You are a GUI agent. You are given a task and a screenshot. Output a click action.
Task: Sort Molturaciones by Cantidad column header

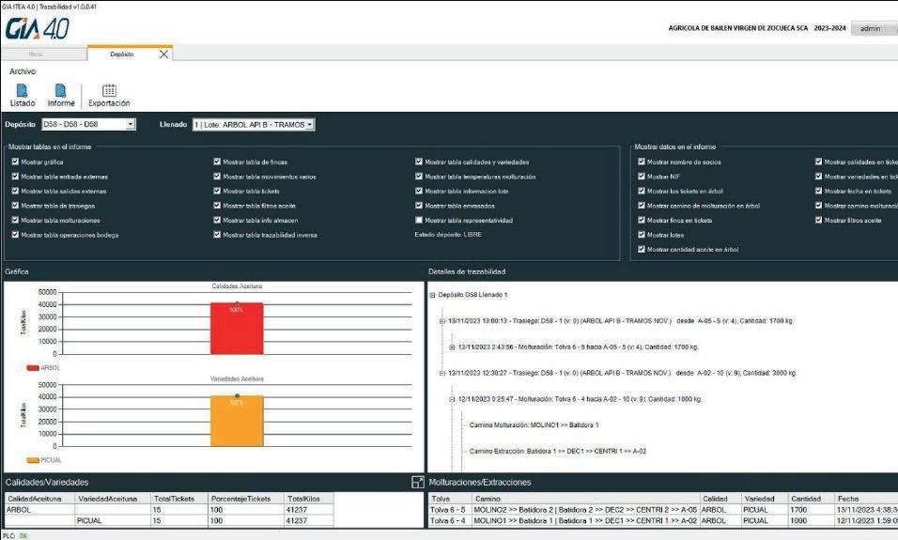coord(811,498)
